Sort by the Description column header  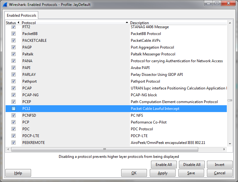178,23
